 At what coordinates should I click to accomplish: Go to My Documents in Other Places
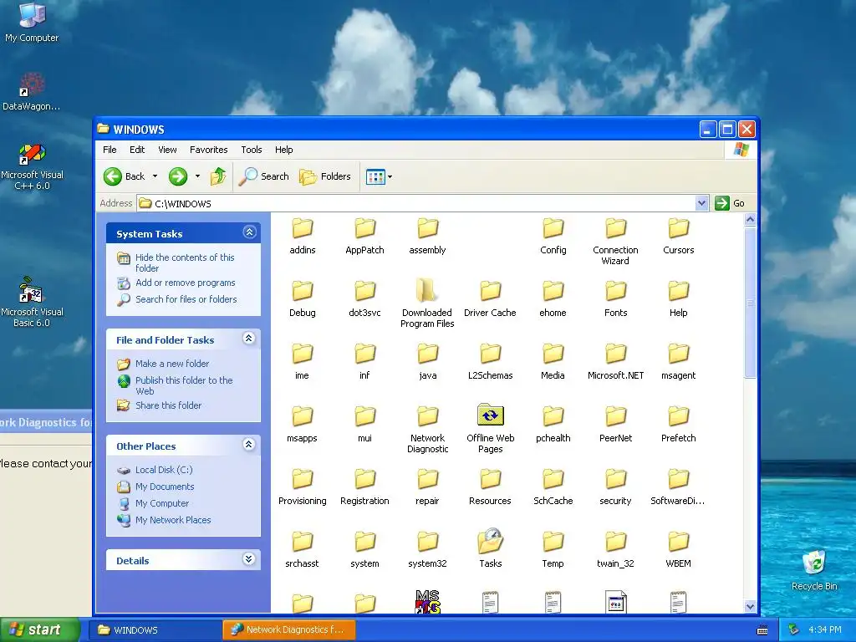tap(165, 487)
